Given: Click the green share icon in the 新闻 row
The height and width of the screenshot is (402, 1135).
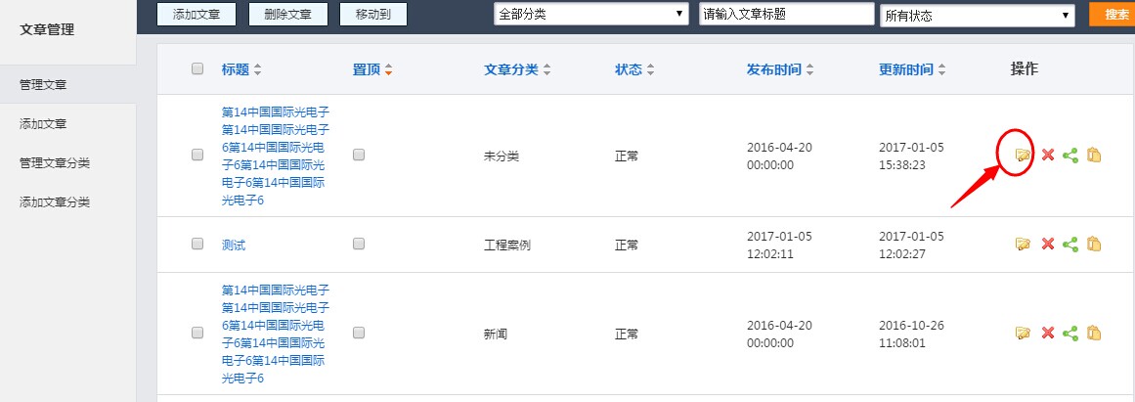Looking at the screenshot, I should pos(1070,334).
